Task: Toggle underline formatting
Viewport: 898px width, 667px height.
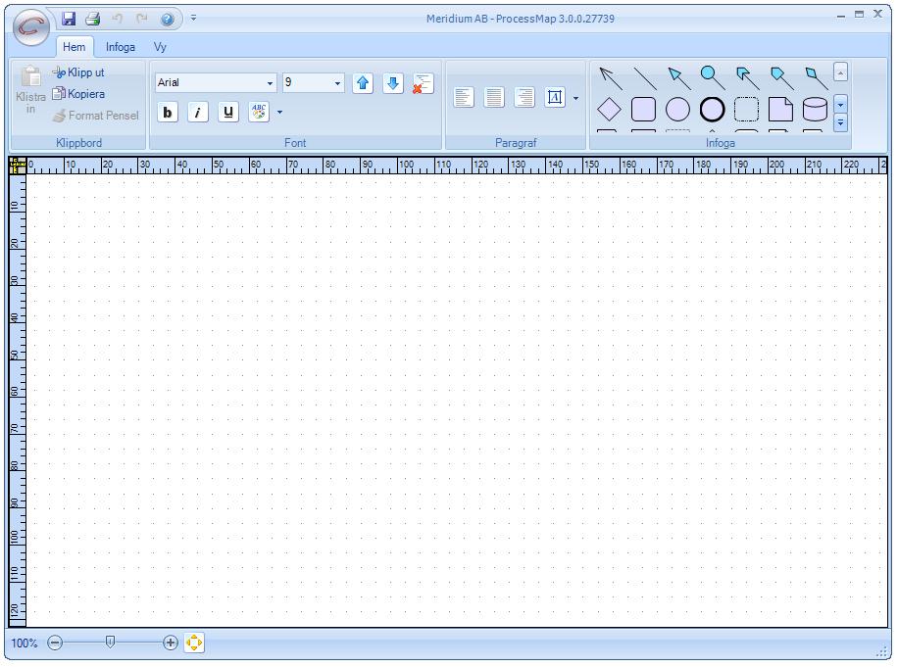Action: [228, 112]
